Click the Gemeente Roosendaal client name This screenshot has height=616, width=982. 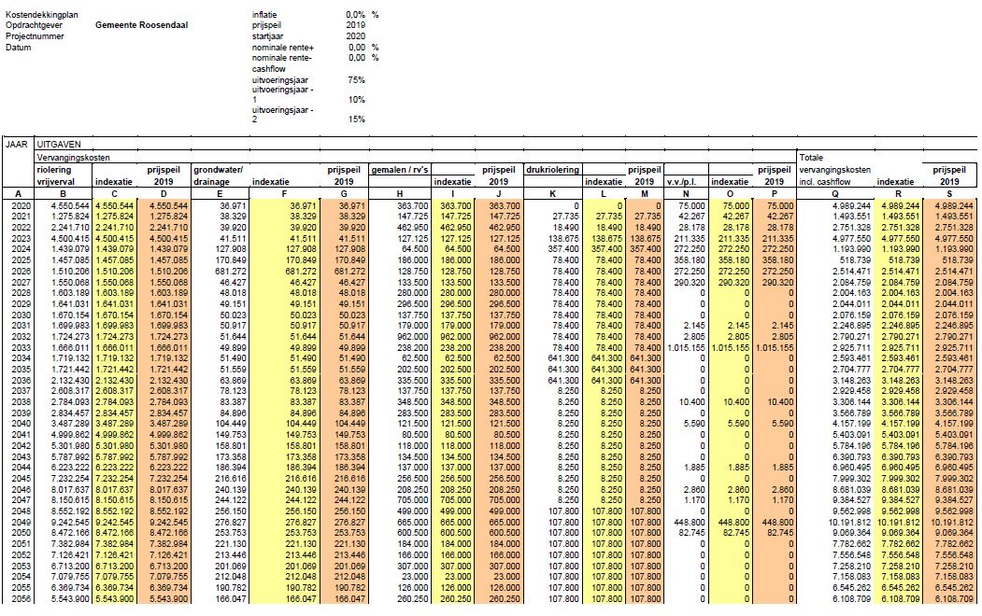point(141,25)
